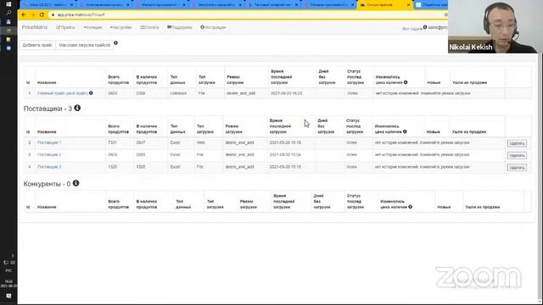Viewport: 543px width, 305px height.
Task: Click total products value 7331 for Поставщик 1
Action: [x=112, y=142]
